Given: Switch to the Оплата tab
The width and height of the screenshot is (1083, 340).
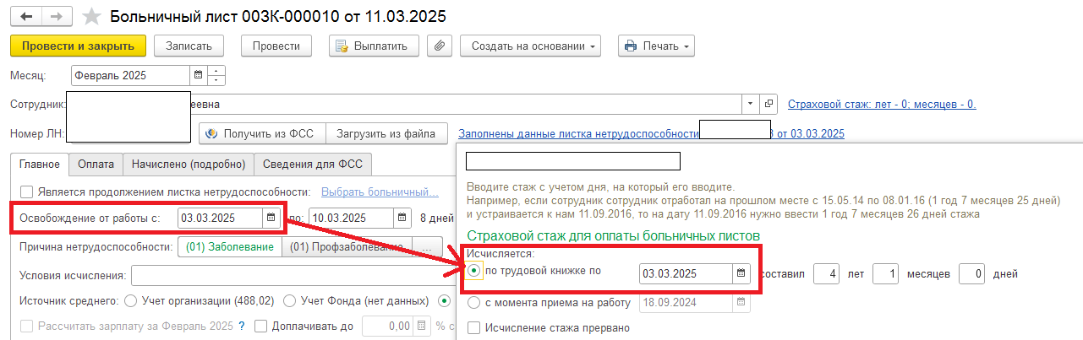Looking at the screenshot, I should tap(96, 164).
